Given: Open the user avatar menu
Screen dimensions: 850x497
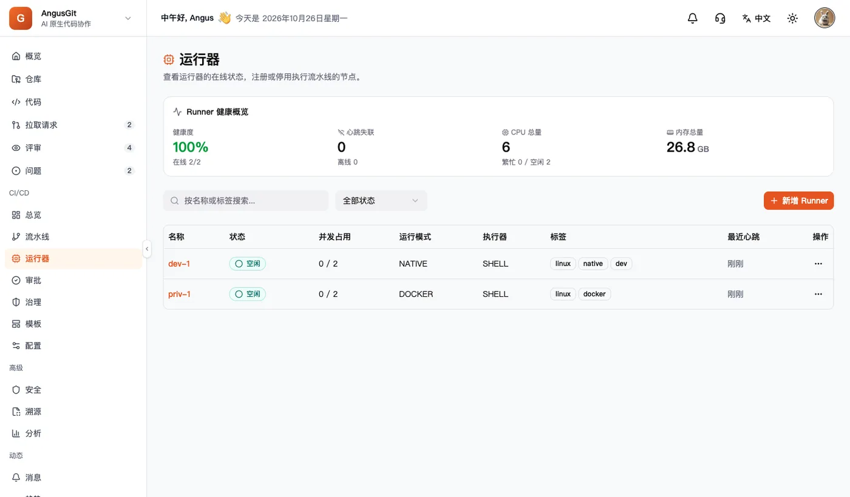Looking at the screenshot, I should point(824,18).
